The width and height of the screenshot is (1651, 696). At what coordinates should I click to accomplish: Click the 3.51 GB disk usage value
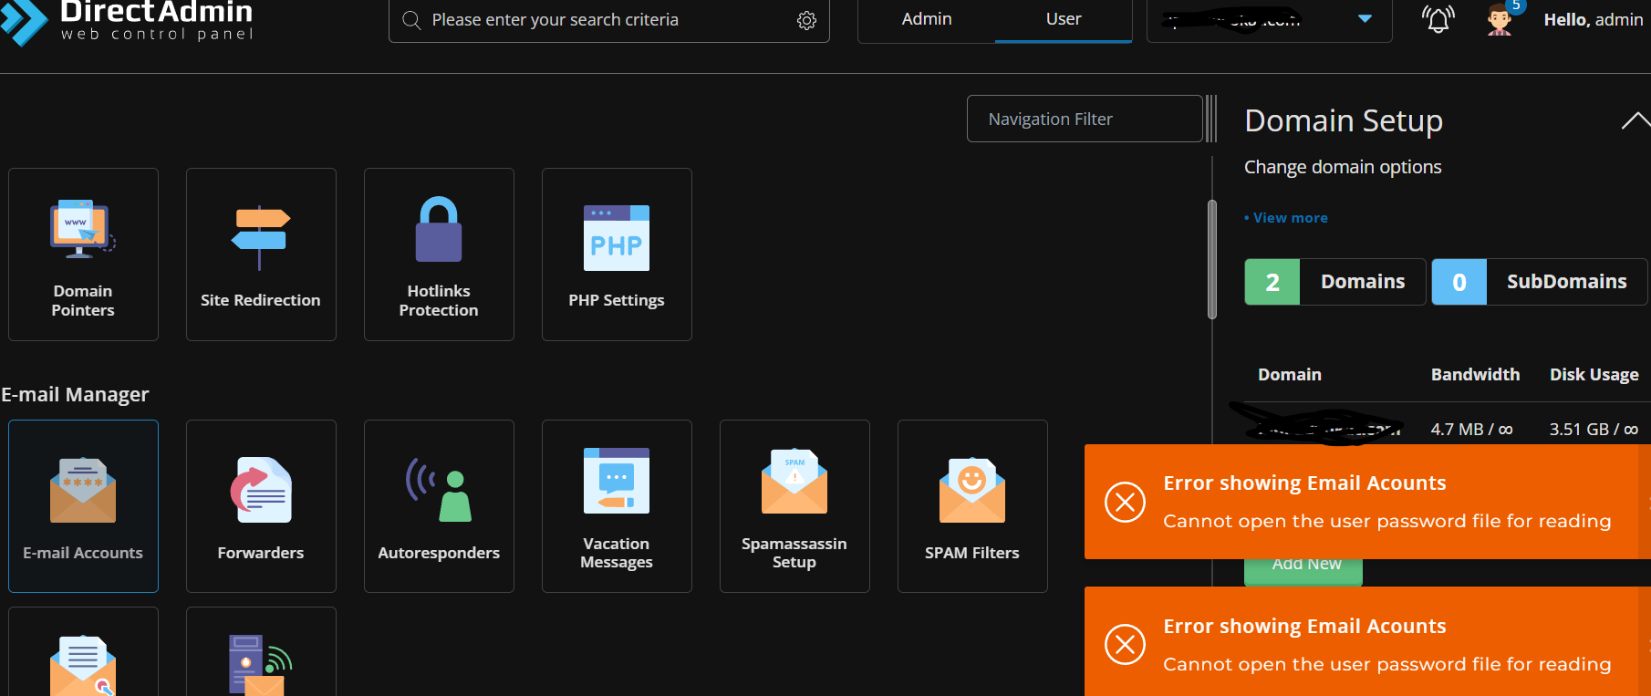[1594, 429]
